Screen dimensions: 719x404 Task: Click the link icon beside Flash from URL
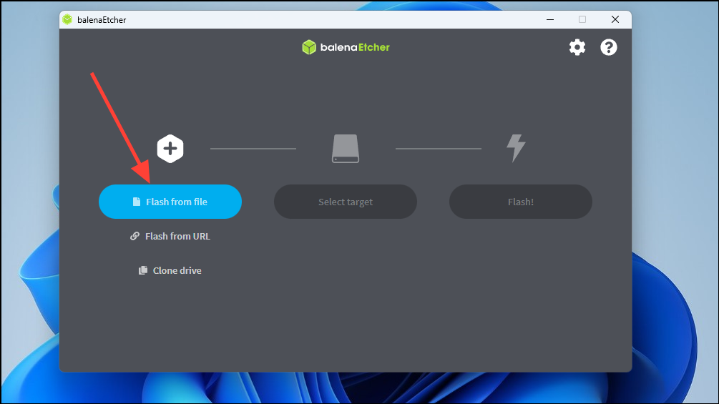[134, 237]
